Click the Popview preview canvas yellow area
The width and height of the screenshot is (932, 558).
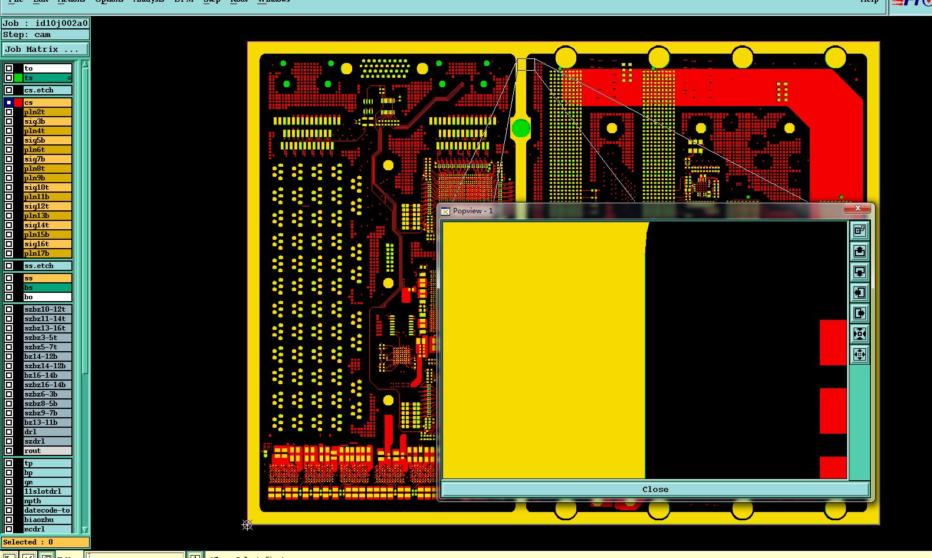click(544, 351)
